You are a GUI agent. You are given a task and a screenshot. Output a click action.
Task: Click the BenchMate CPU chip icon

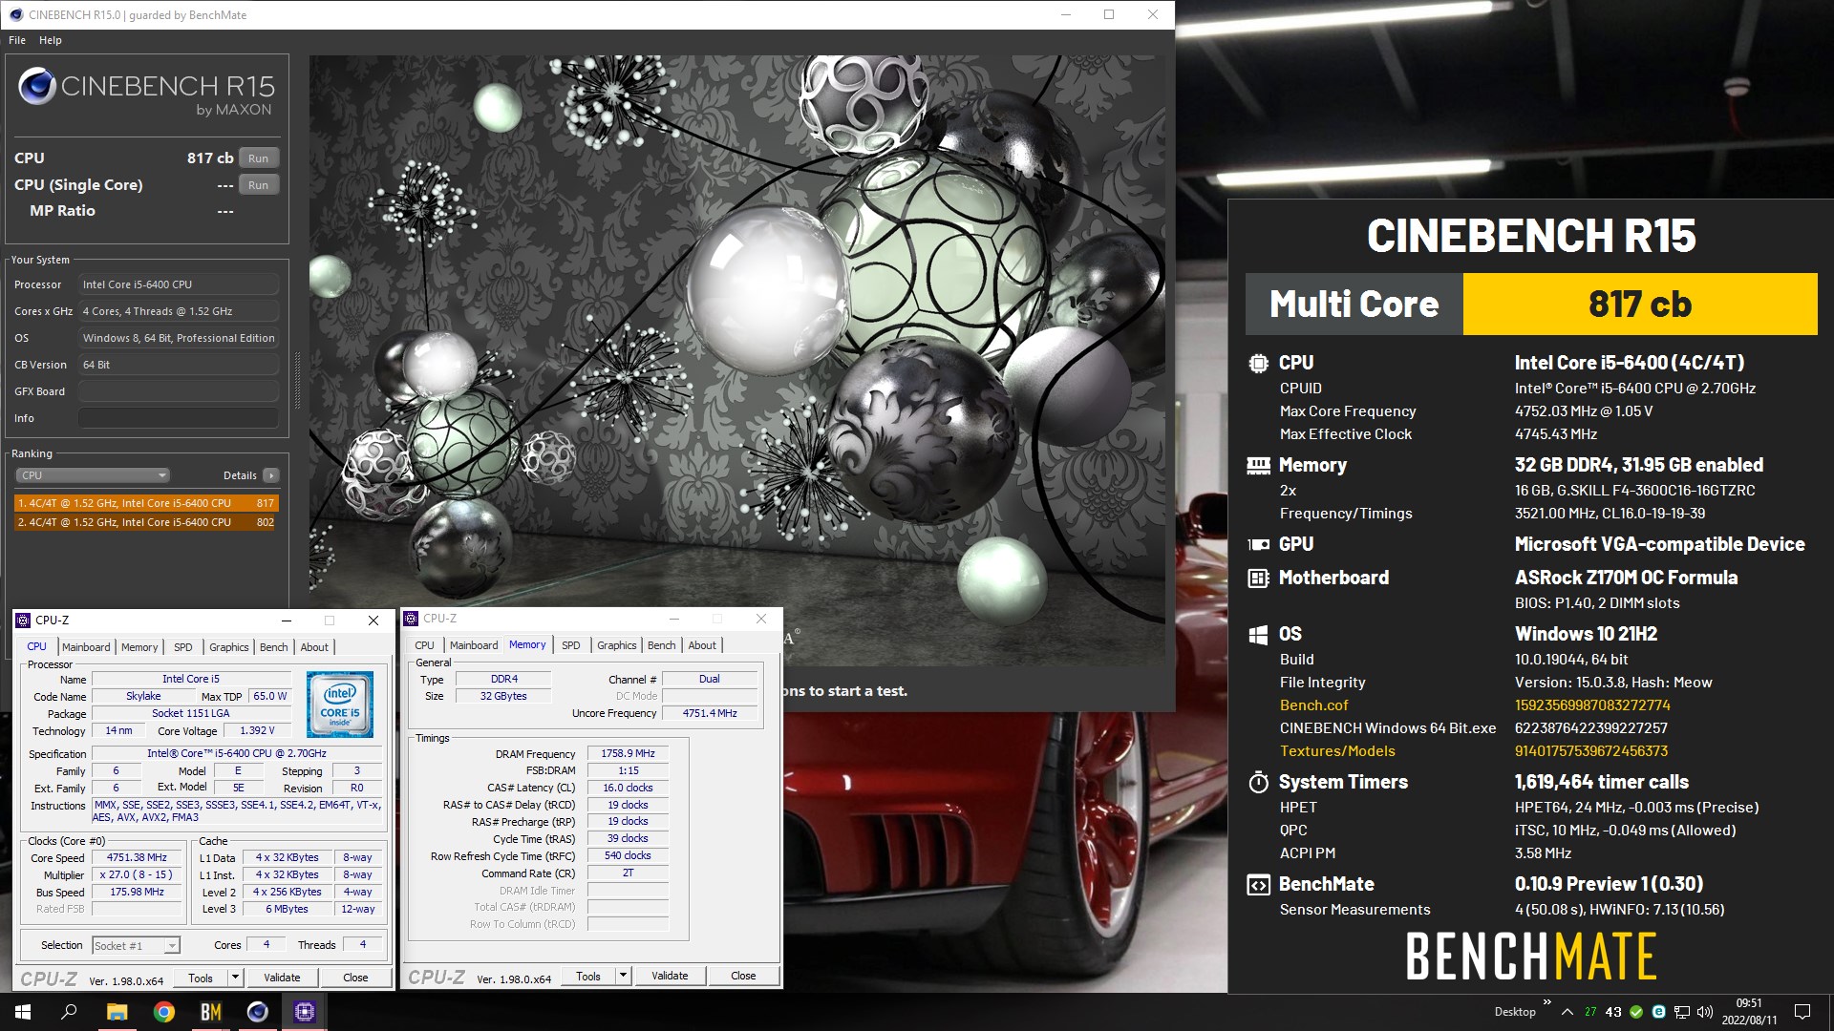(1258, 364)
